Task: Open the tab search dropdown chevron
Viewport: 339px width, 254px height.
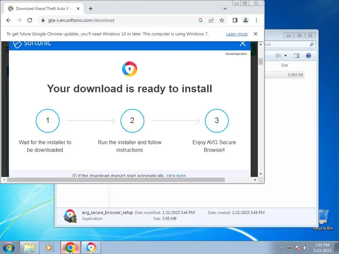Action: coord(225,9)
